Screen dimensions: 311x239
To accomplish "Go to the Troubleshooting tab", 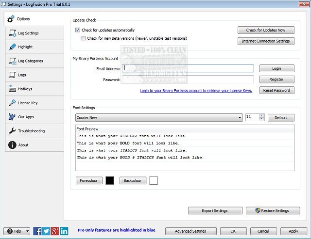I will [35, 131].
